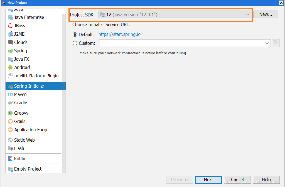Click the Kotlin logo icon
The height and width of the screenshot is (187, 285).
tap(10, 159)
